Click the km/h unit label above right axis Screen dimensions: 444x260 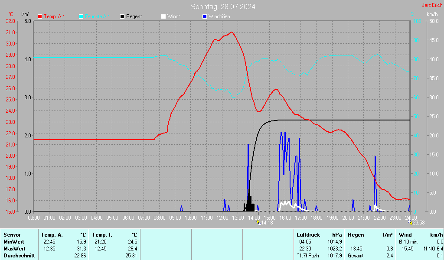[x=432, y=14]
